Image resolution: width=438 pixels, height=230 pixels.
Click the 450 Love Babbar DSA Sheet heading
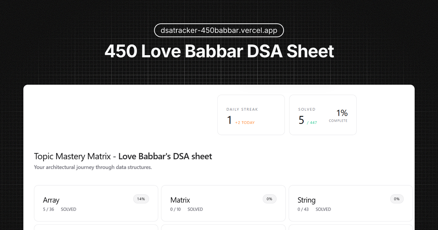coord(219,51)
